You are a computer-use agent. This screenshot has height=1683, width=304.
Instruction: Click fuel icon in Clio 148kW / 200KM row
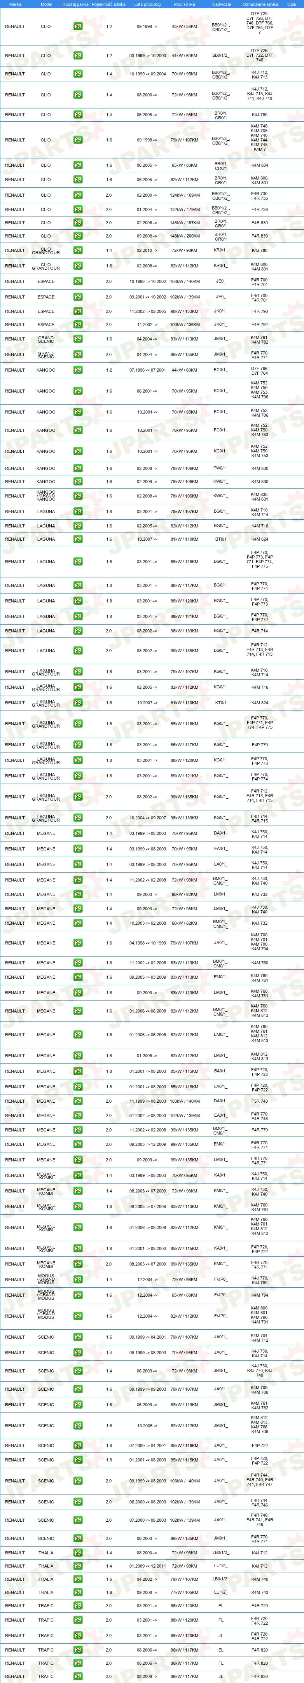click(78, 236)
